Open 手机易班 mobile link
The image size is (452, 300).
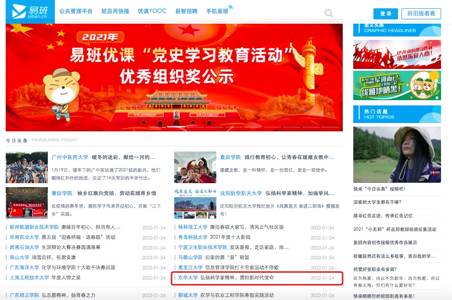(218, 11)
